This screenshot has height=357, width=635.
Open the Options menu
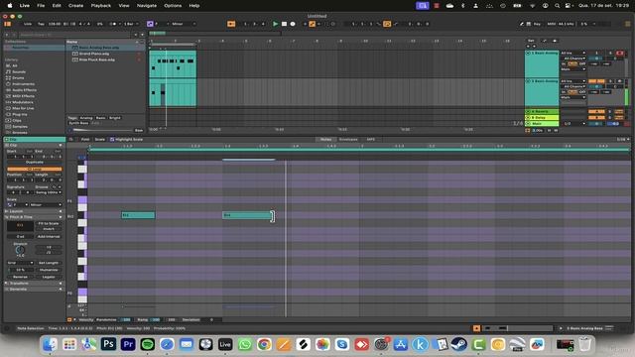coord(173,6)
